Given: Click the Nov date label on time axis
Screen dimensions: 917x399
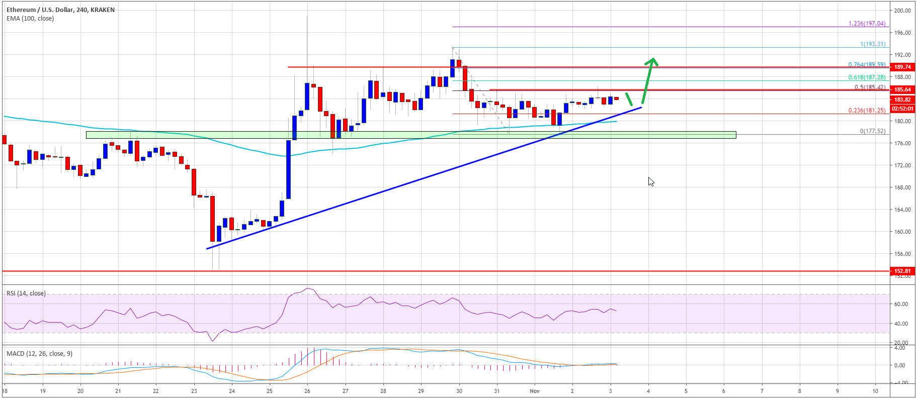Looking at the screenshot, I should click(x=535, y=390).
